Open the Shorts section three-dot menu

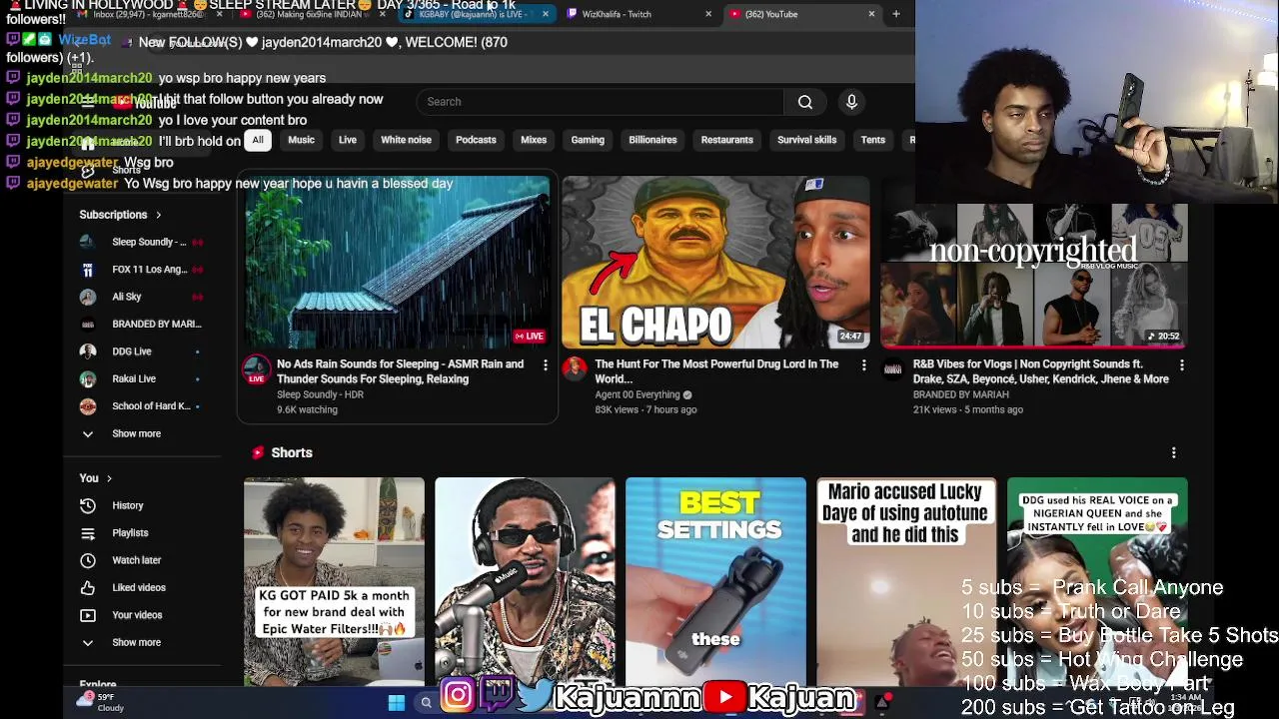click(1174, 452)
